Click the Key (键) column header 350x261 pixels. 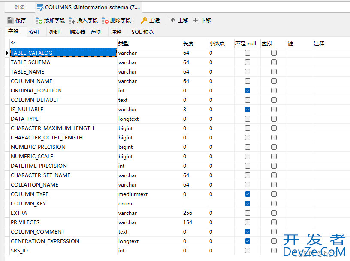click(x=300, y=43)
